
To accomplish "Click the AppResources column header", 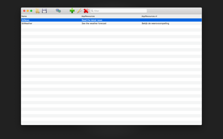I will (111, 16).
